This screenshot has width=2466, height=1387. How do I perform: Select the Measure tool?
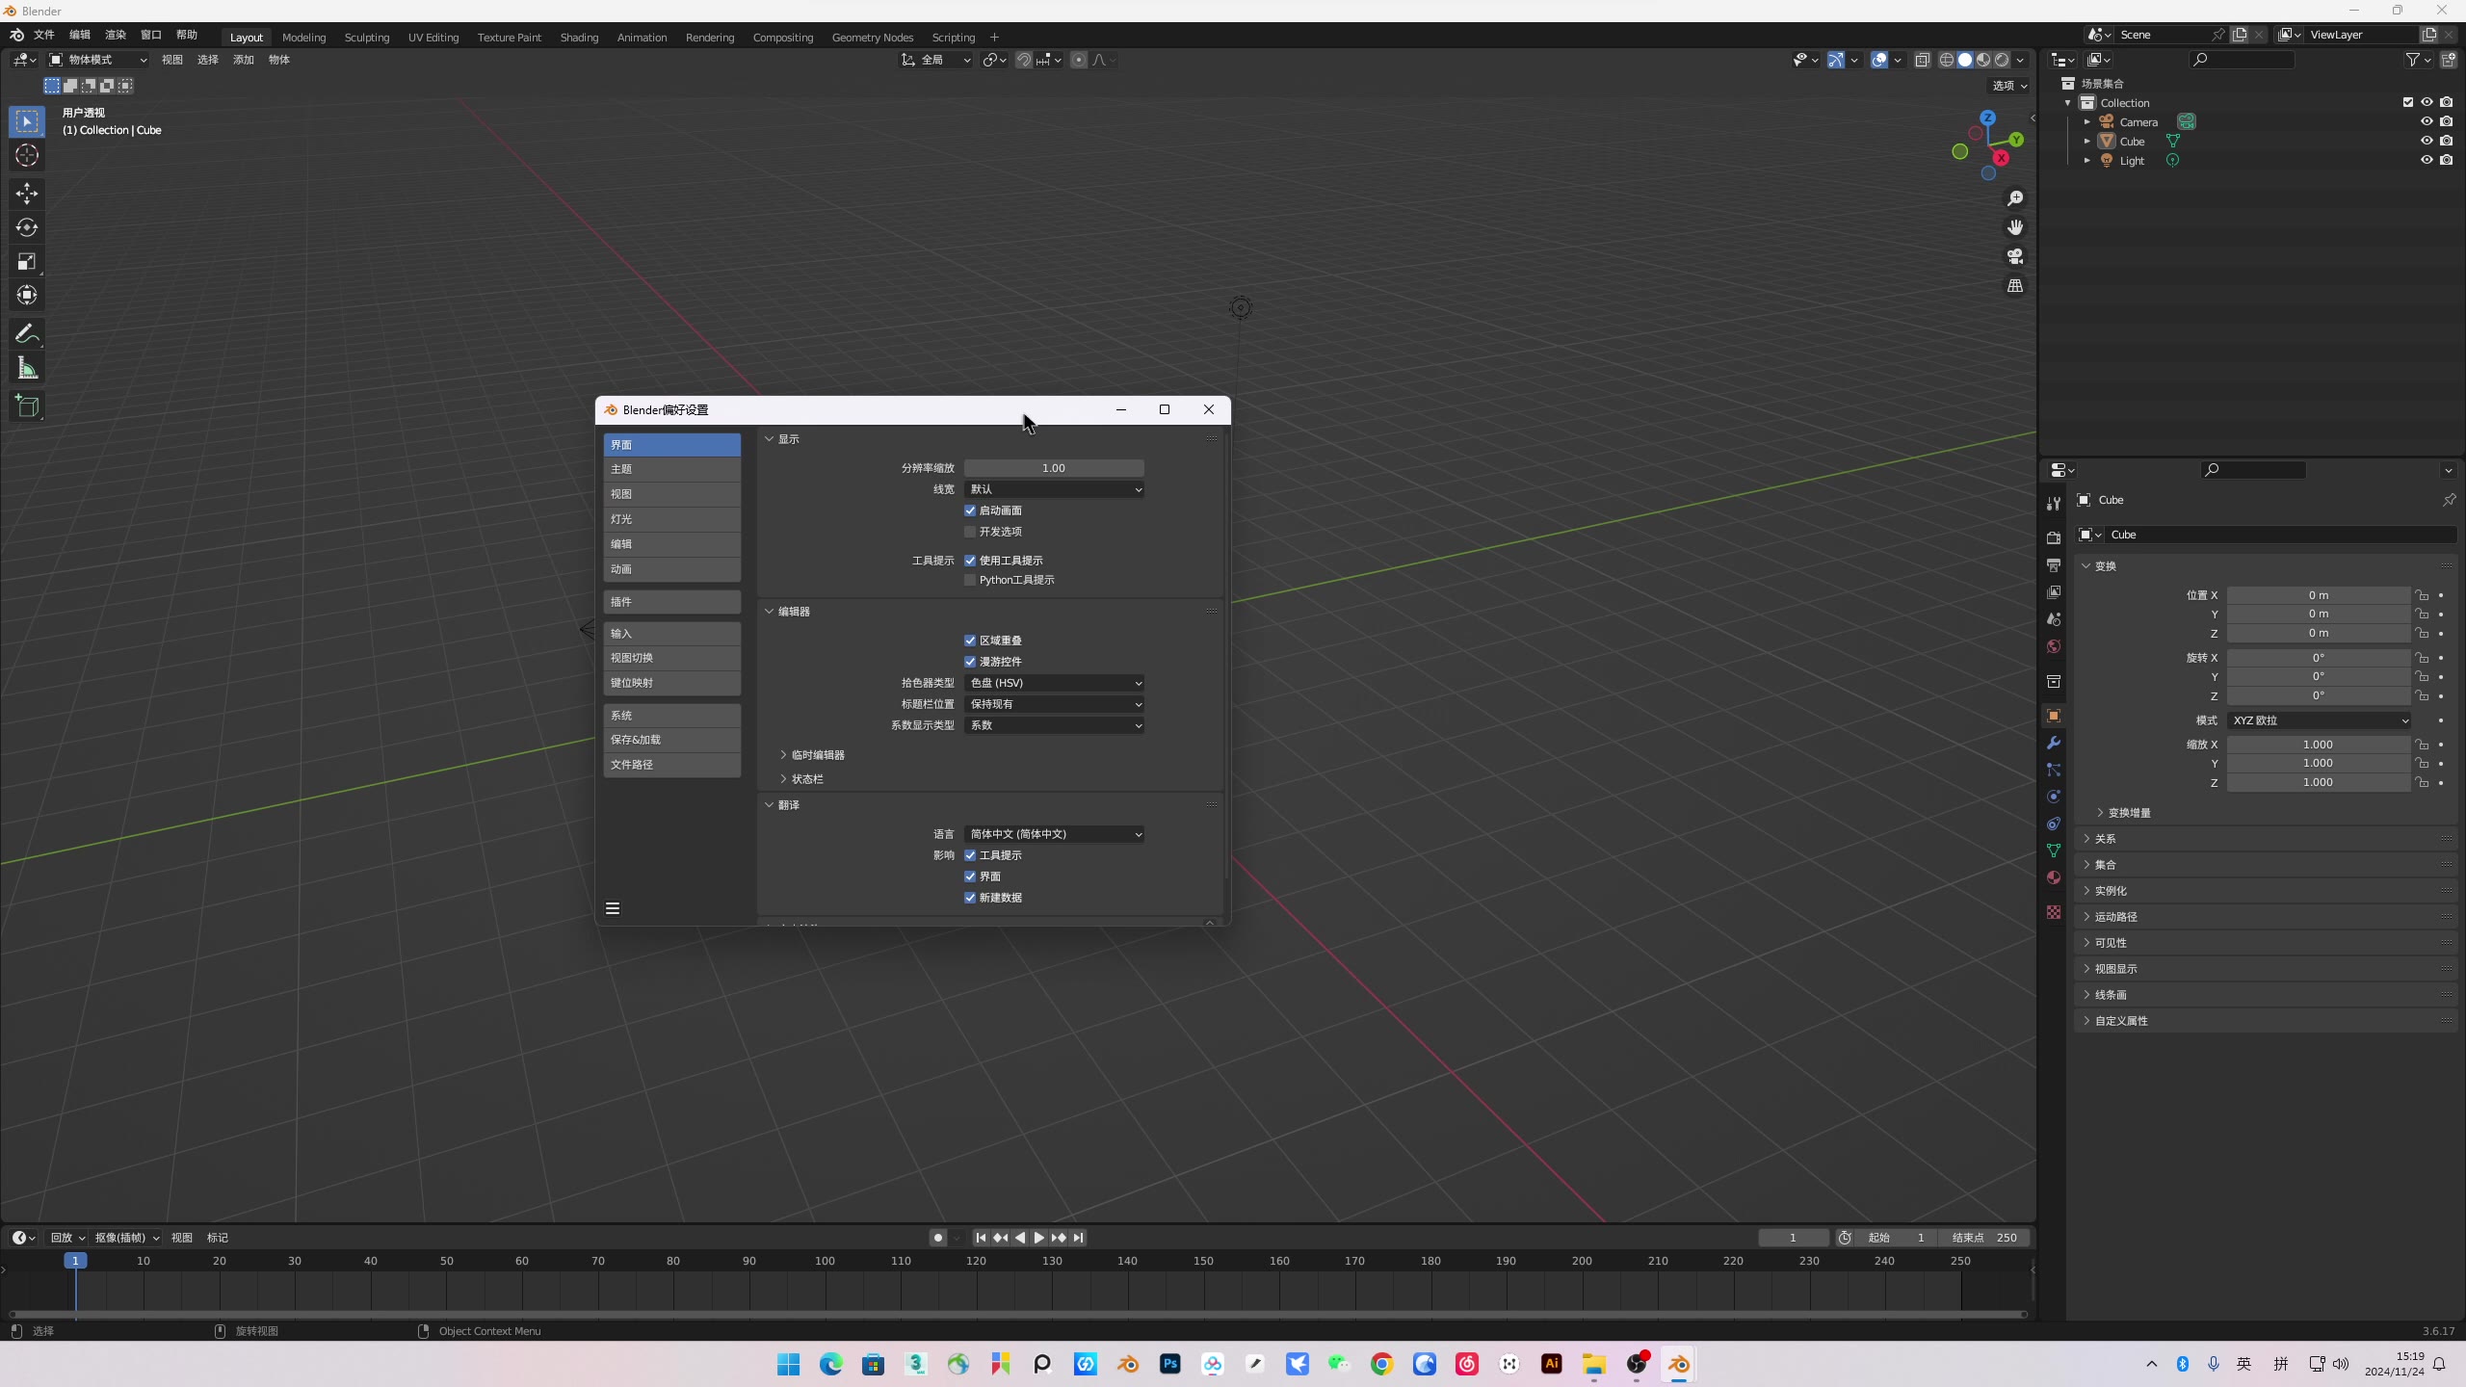click(27, 368)
